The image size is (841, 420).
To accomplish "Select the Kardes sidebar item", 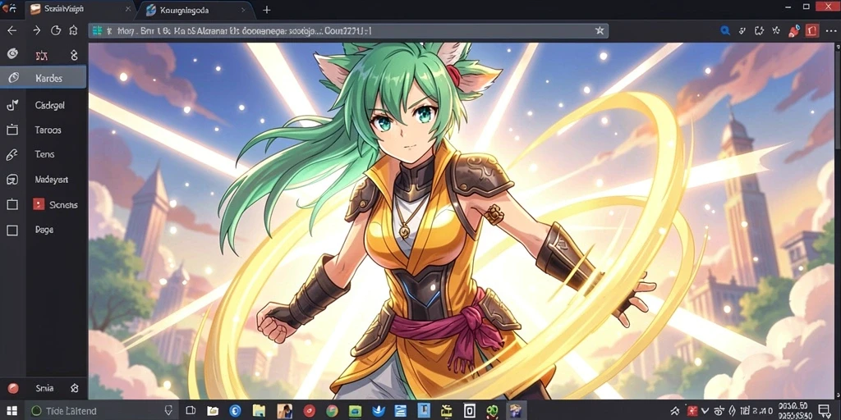I will 44,78.
